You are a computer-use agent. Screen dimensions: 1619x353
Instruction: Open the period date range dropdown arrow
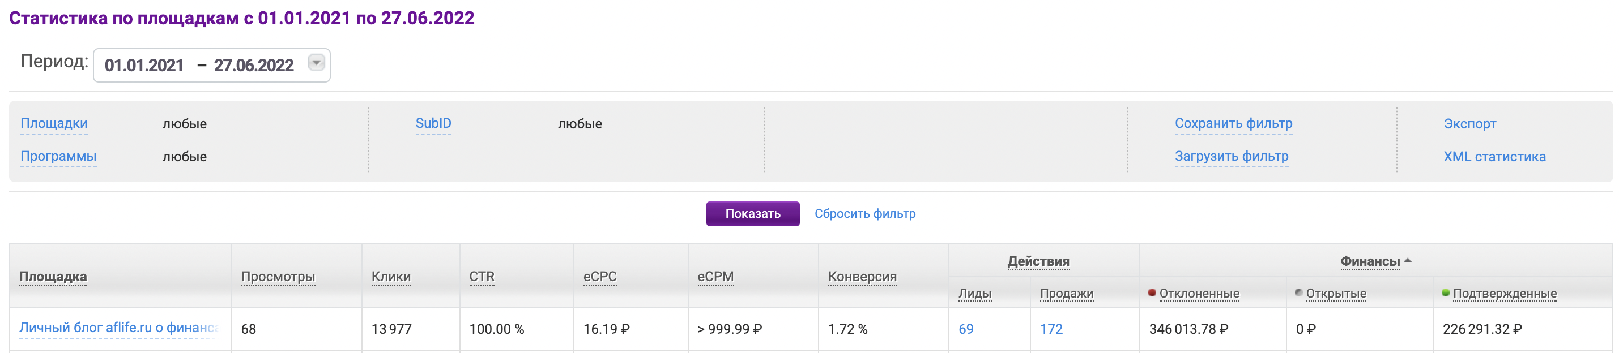tap(316, 63)
